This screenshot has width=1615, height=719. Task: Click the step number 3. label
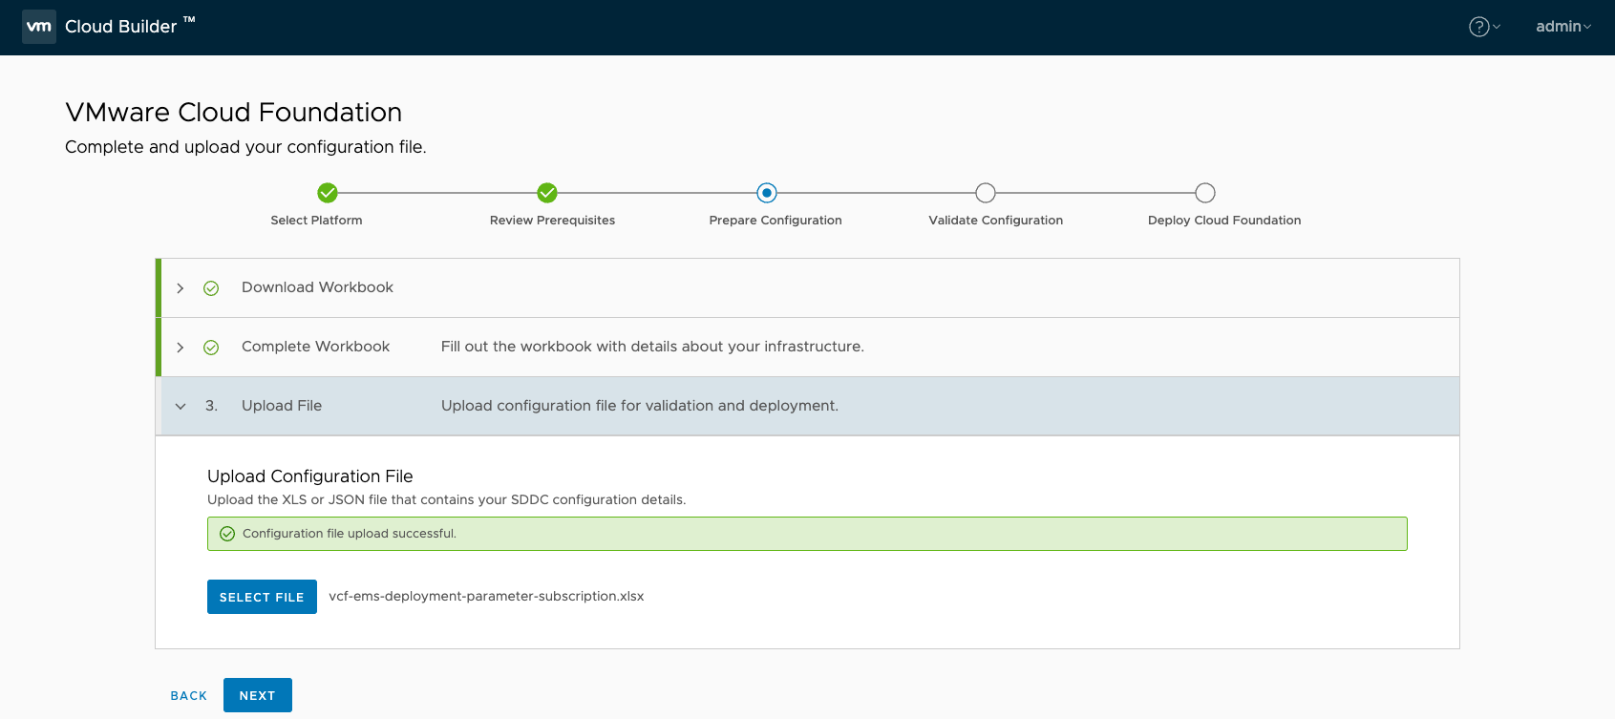point(211,406)
